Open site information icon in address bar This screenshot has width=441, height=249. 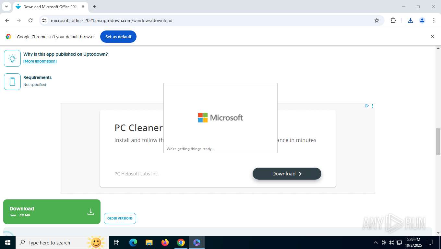tap(44, 20)
